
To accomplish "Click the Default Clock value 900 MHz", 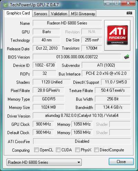I will click(x=43, y=132).
